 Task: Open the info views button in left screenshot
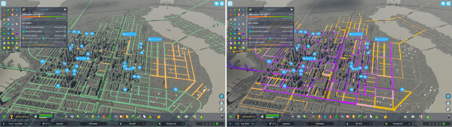(x=4, y=3)
